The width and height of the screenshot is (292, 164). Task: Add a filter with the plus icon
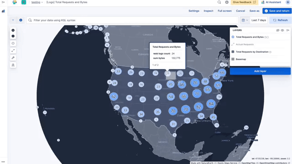[21, 20]
